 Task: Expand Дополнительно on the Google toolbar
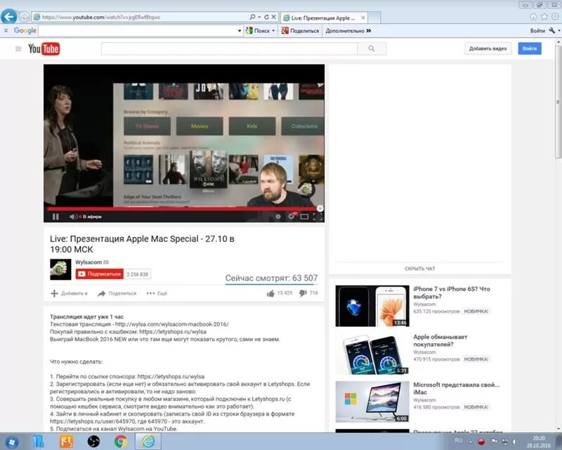point(348,31)
